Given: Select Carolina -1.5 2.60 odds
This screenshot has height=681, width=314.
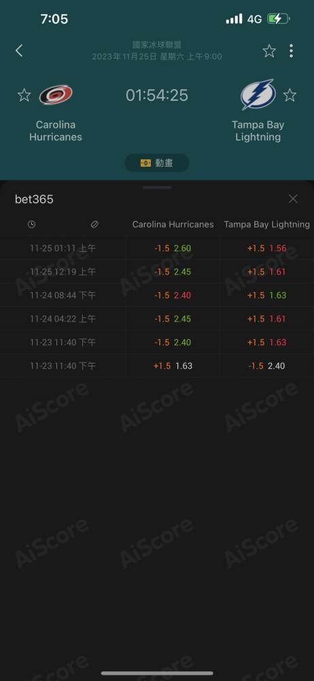Looking at the screenshot, I should (x=173, y=248).
